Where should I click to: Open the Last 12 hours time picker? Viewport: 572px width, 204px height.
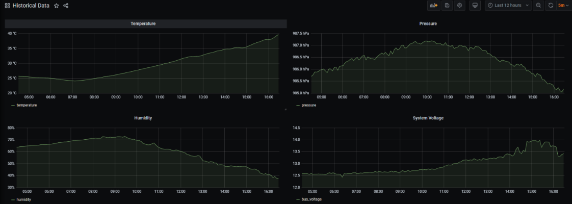coord(508,6)
